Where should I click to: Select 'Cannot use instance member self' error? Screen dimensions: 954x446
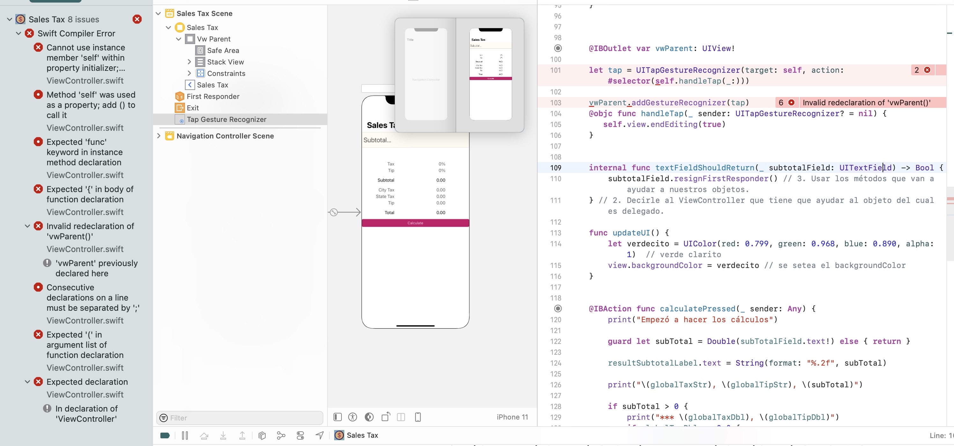(86, 58)
